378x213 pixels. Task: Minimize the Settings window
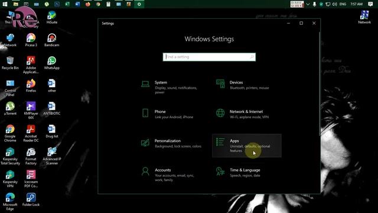click(289, 23)
